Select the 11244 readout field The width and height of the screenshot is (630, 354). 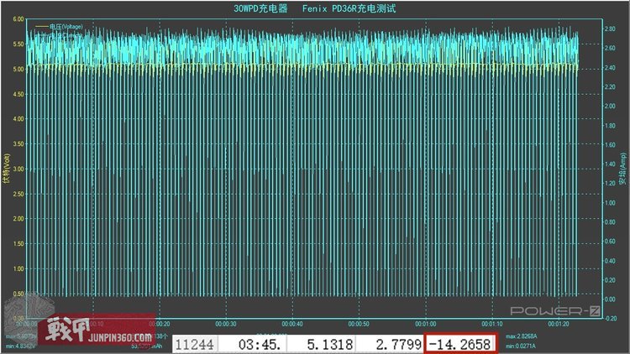point(196,343)
